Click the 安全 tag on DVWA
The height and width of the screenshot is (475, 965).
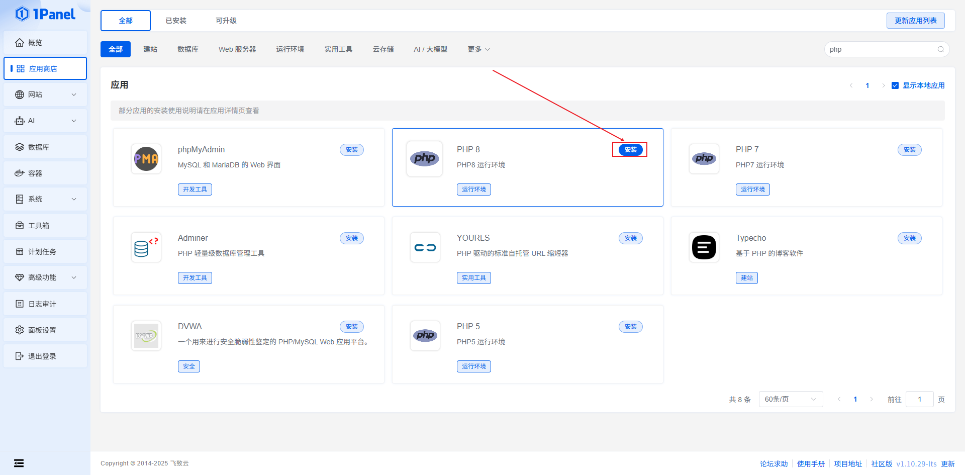pyautogui.click(x=189, y=366)
